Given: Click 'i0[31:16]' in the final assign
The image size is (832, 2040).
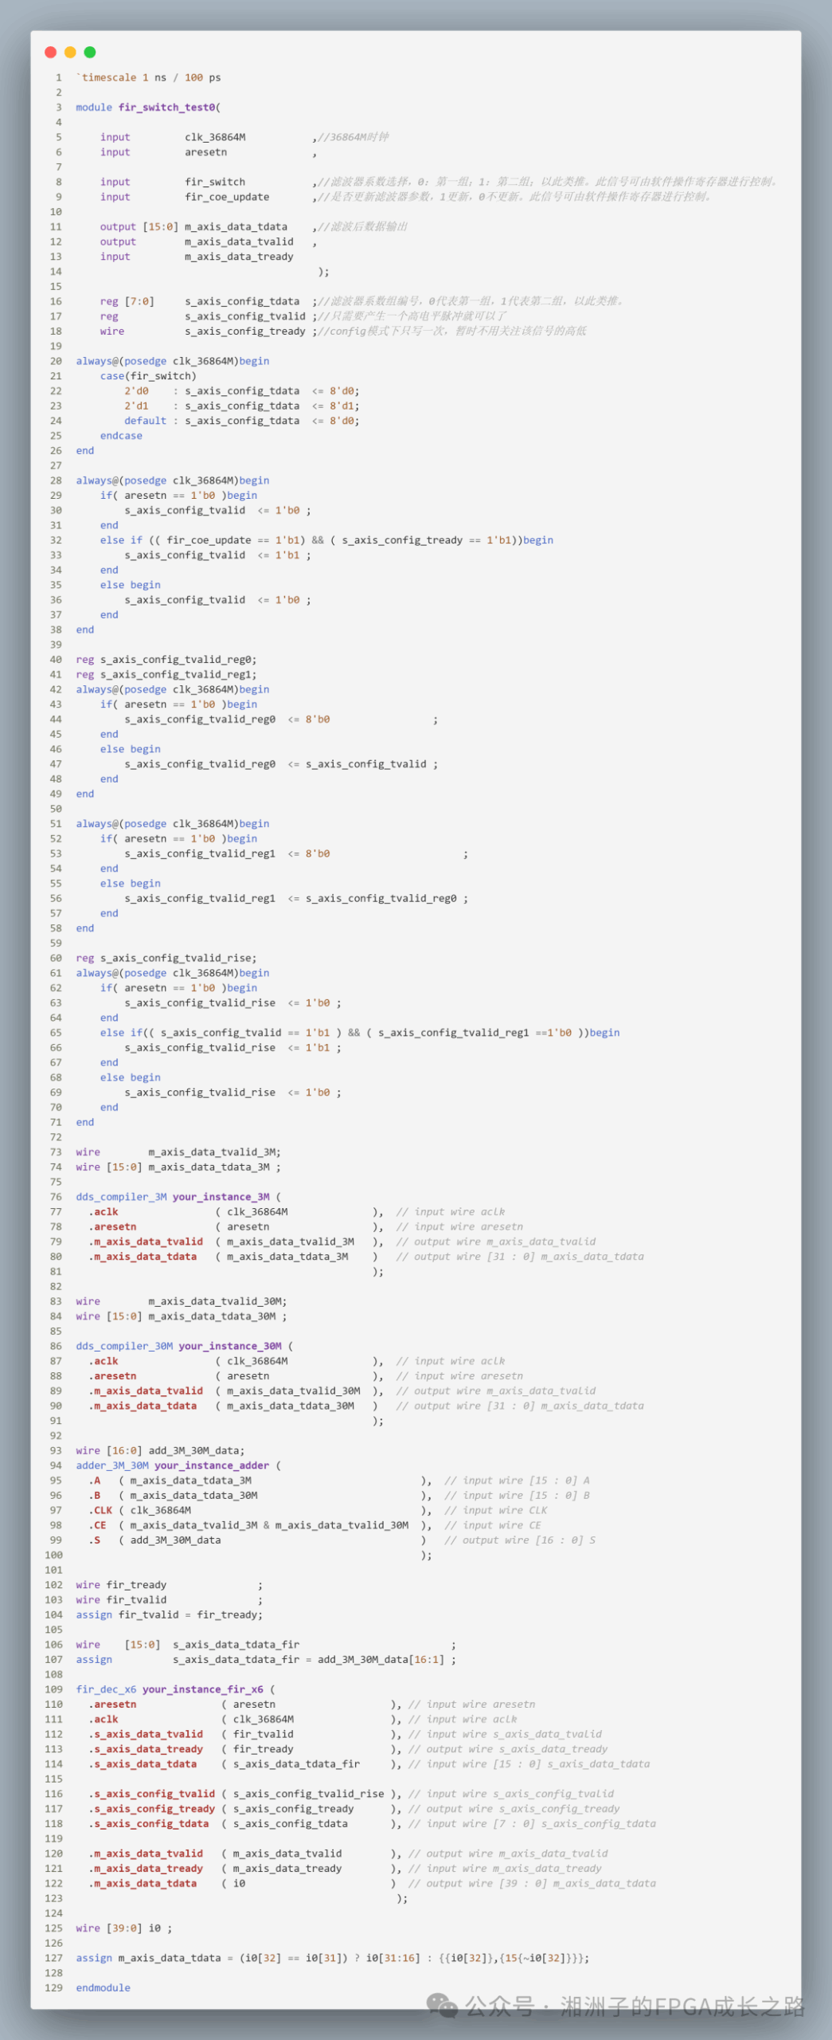Looking at the screenshot, I should (393, 1958).
